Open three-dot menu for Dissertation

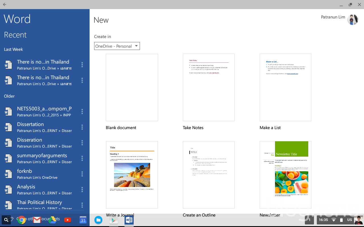[82, 127]
